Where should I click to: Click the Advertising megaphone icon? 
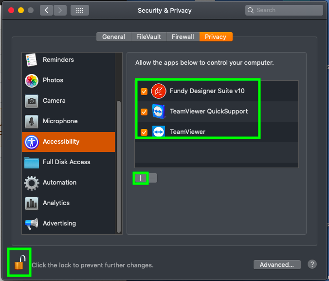pyautogui.click(x=32, y=224)
